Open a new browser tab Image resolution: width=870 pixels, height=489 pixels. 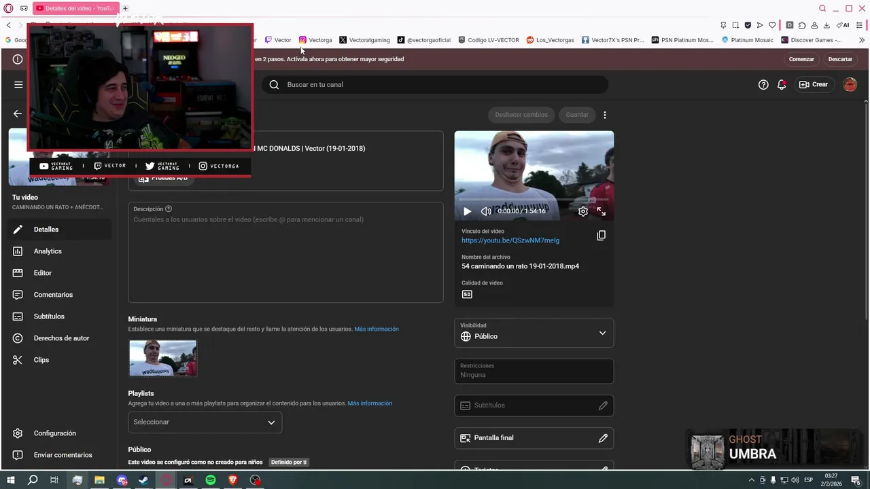pos(125,8)
